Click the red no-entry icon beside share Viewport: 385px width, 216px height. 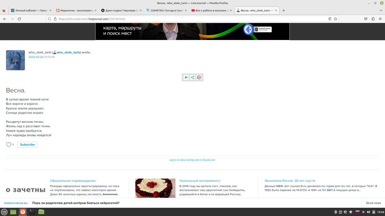coord(199,77)
